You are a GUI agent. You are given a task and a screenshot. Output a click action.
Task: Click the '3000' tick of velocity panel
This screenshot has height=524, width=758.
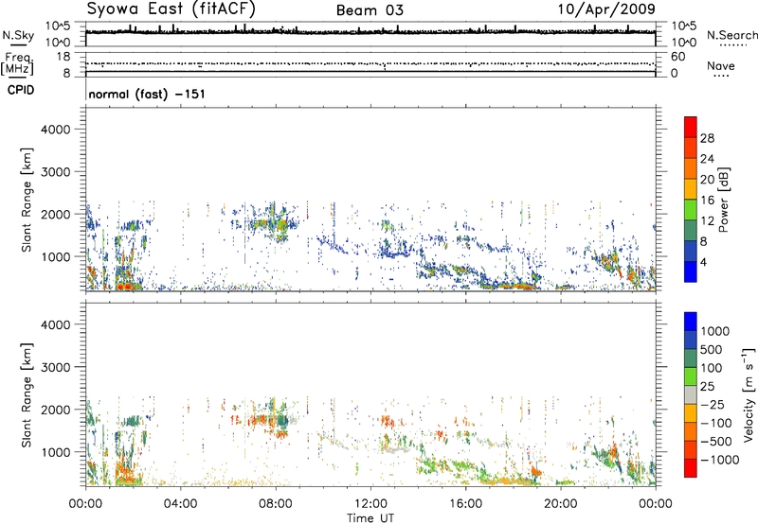pos(56,367)
